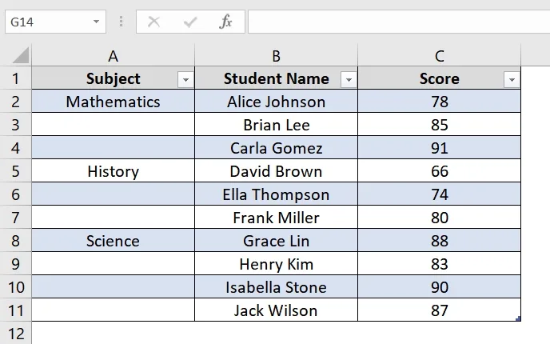The height and width of the screenshot is (344, 550).
Task: Open the Subject column filter dropdown
Action: [x=185, y=80]
